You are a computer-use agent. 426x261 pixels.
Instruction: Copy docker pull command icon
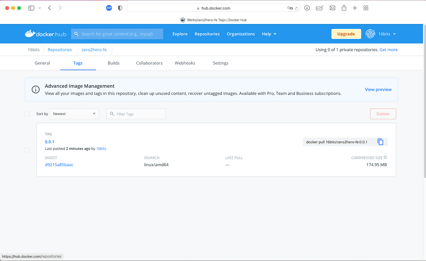tap(380, 142)
